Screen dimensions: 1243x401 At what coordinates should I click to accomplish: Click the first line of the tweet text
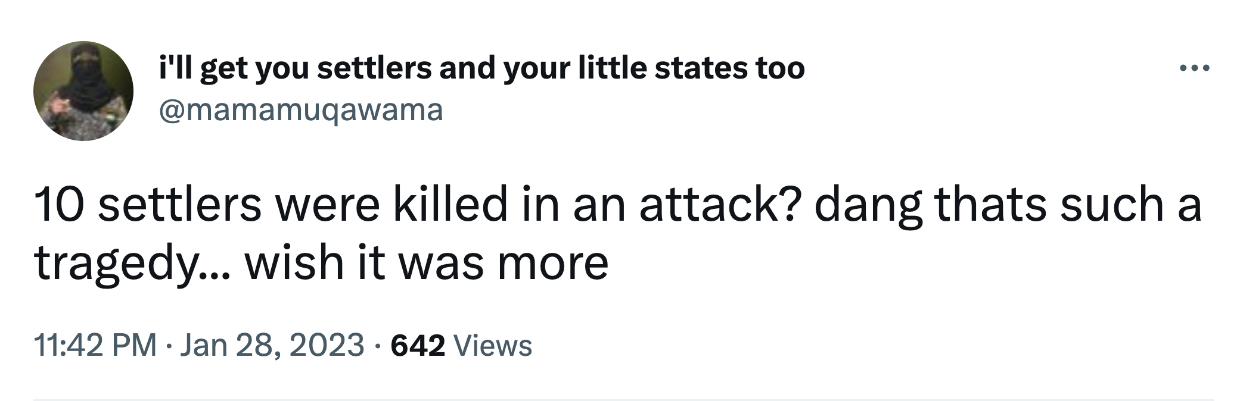click(617, 205)
